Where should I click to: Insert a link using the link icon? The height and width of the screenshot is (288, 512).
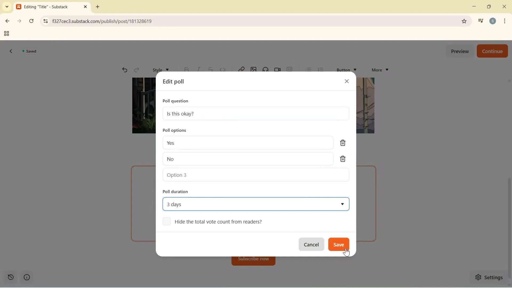click(241, 69)
